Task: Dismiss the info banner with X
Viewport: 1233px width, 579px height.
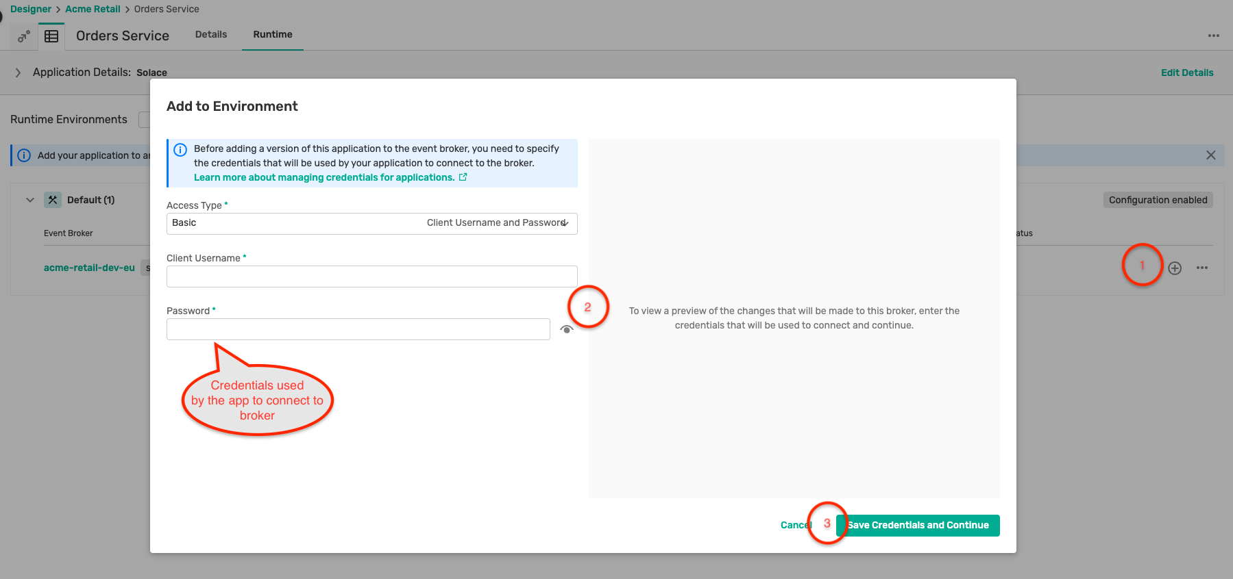Action: click(x=1210, y=155)
